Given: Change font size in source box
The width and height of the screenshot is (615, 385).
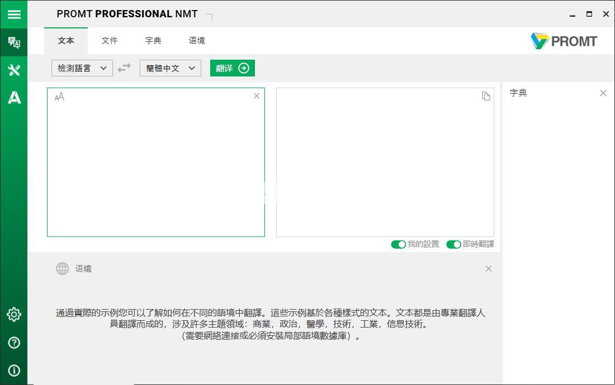Looking at the screenshot, I should click(59, 97).
